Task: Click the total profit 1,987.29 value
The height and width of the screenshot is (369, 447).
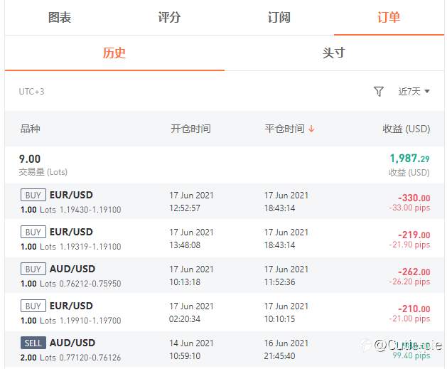Action: coord(409,159)
